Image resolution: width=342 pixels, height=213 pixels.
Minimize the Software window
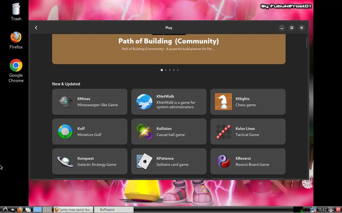(282, 28)
